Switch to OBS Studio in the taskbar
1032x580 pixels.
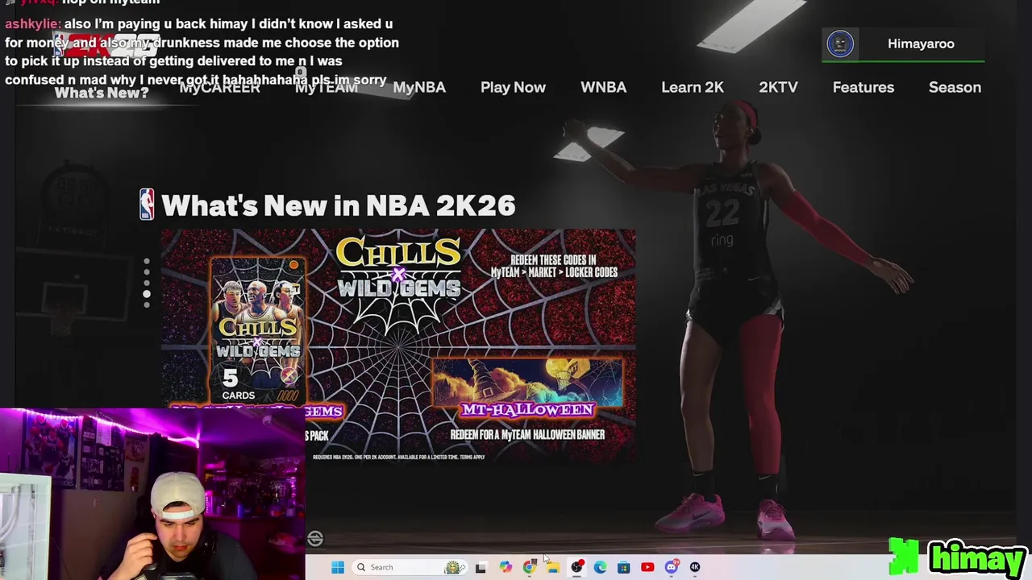[576, 567]
